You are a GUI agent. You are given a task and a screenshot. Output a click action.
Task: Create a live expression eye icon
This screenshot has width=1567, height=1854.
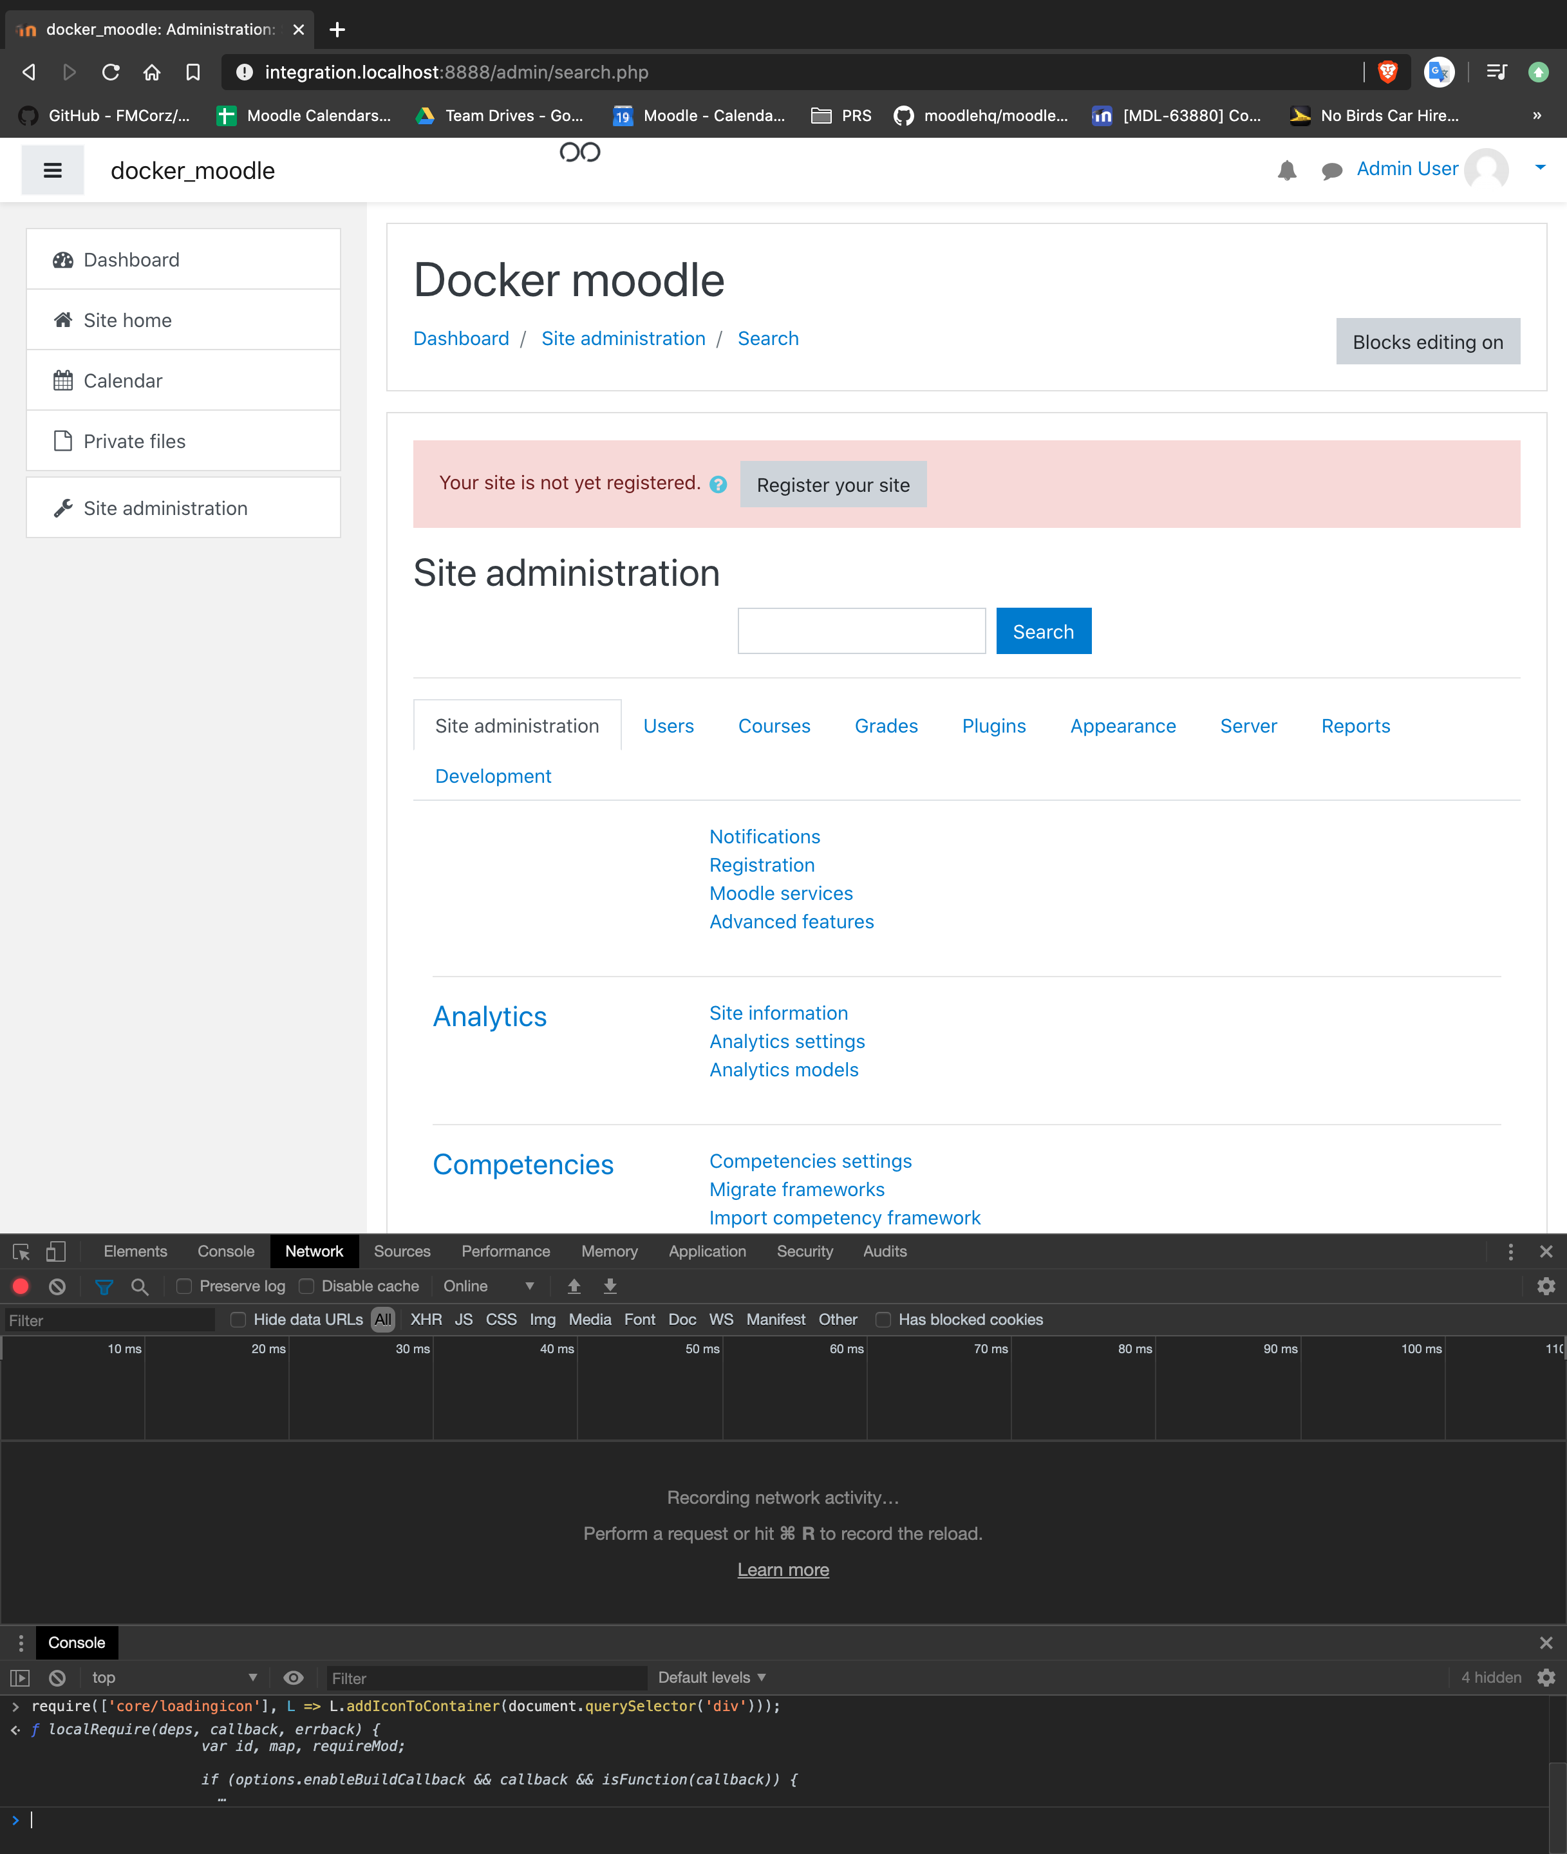click(x=293, y=1677)
